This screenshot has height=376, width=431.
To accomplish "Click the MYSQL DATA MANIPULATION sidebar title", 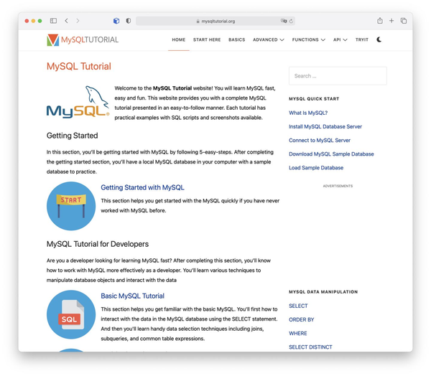I will [323, 292].
